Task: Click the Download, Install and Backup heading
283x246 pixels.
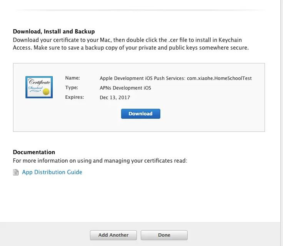Action: pyautogui.click(x=54, y=32)
